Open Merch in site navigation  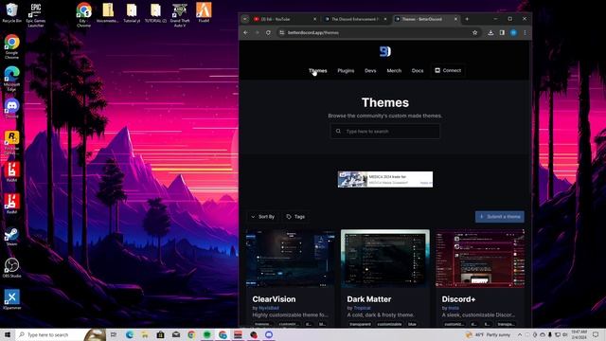394,70
